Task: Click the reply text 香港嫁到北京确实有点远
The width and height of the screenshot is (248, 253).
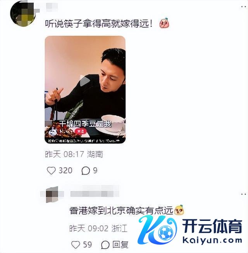Action: tap(121, 210)
